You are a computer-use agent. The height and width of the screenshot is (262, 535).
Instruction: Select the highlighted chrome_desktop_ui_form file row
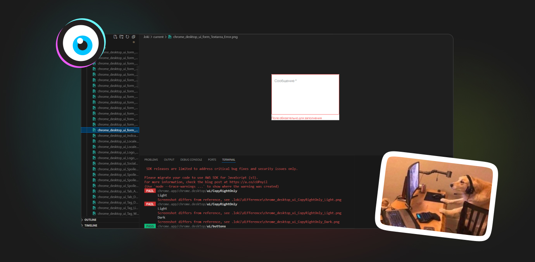tap(110, 130)
